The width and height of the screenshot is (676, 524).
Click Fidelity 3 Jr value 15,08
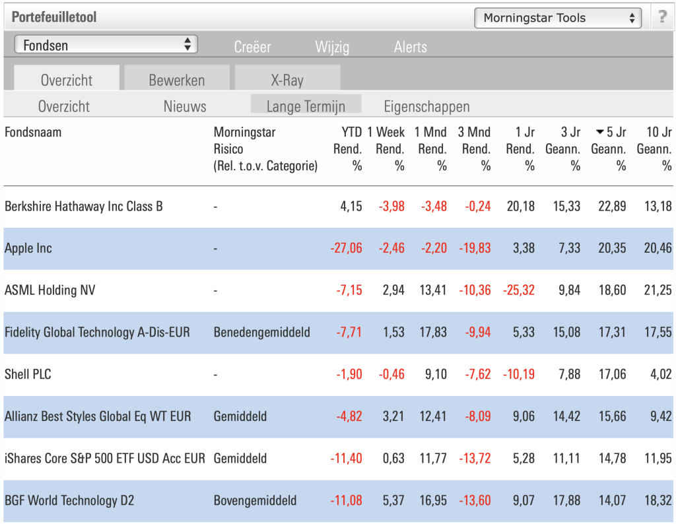pos(566,332)
